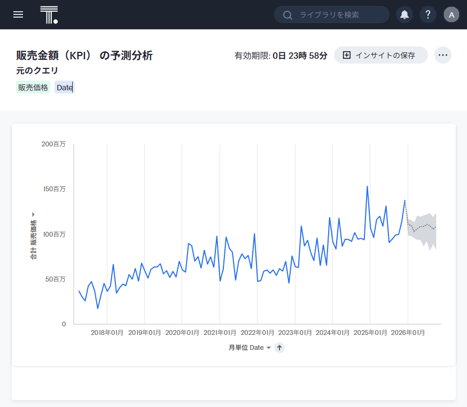The width and height of the screenshot is (467, 407).
Task: Open the hamburger navigation menu
Action: coord(18,14)
